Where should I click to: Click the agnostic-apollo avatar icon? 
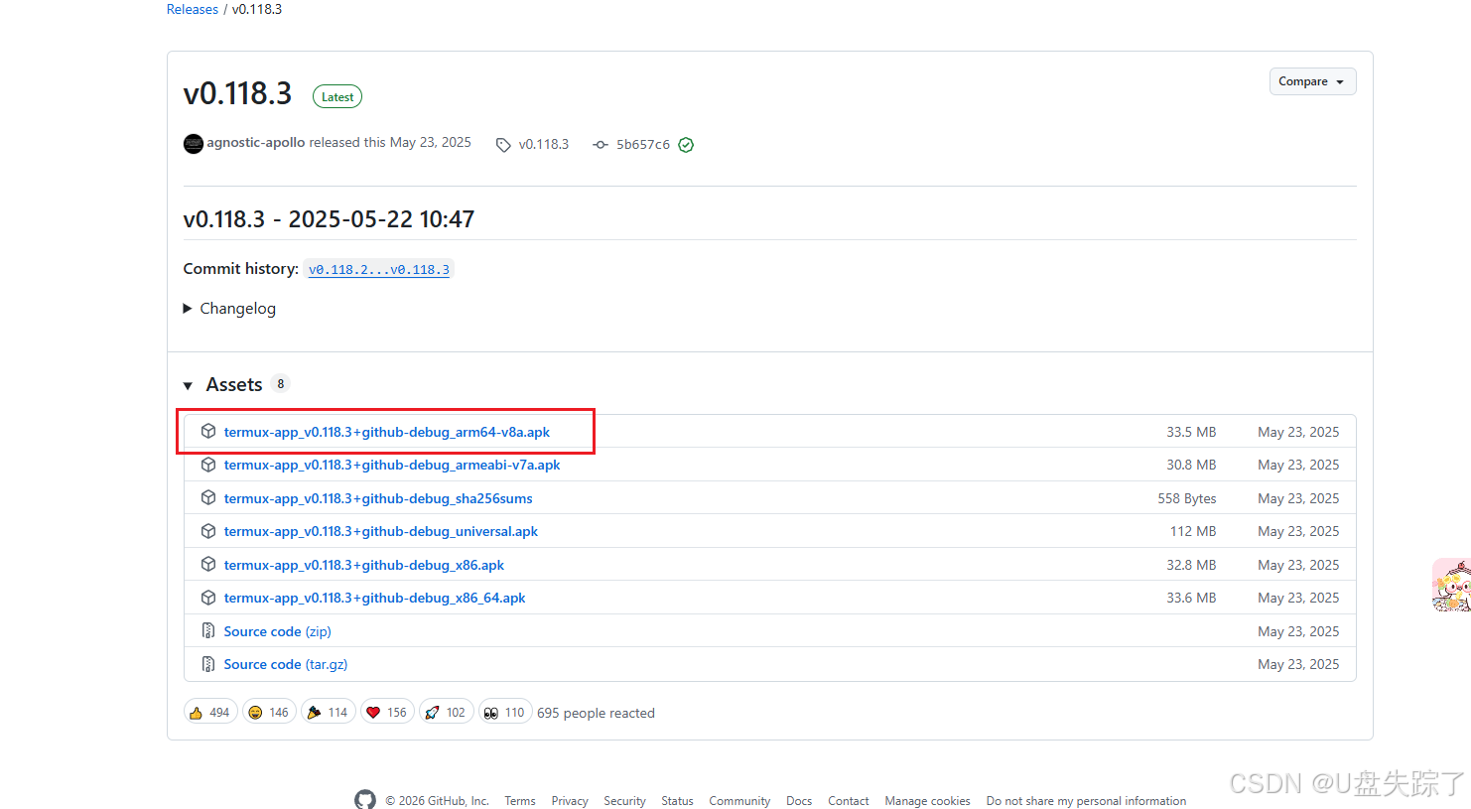tap(194, 144)
